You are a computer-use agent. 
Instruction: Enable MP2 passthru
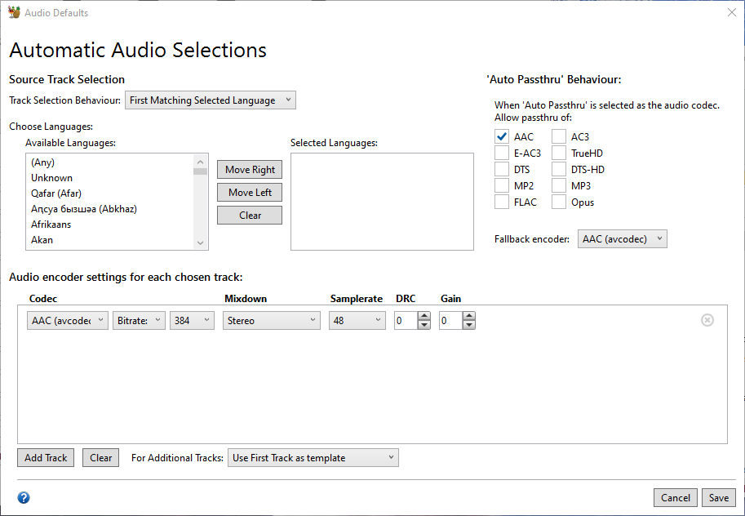click(502, 185)
